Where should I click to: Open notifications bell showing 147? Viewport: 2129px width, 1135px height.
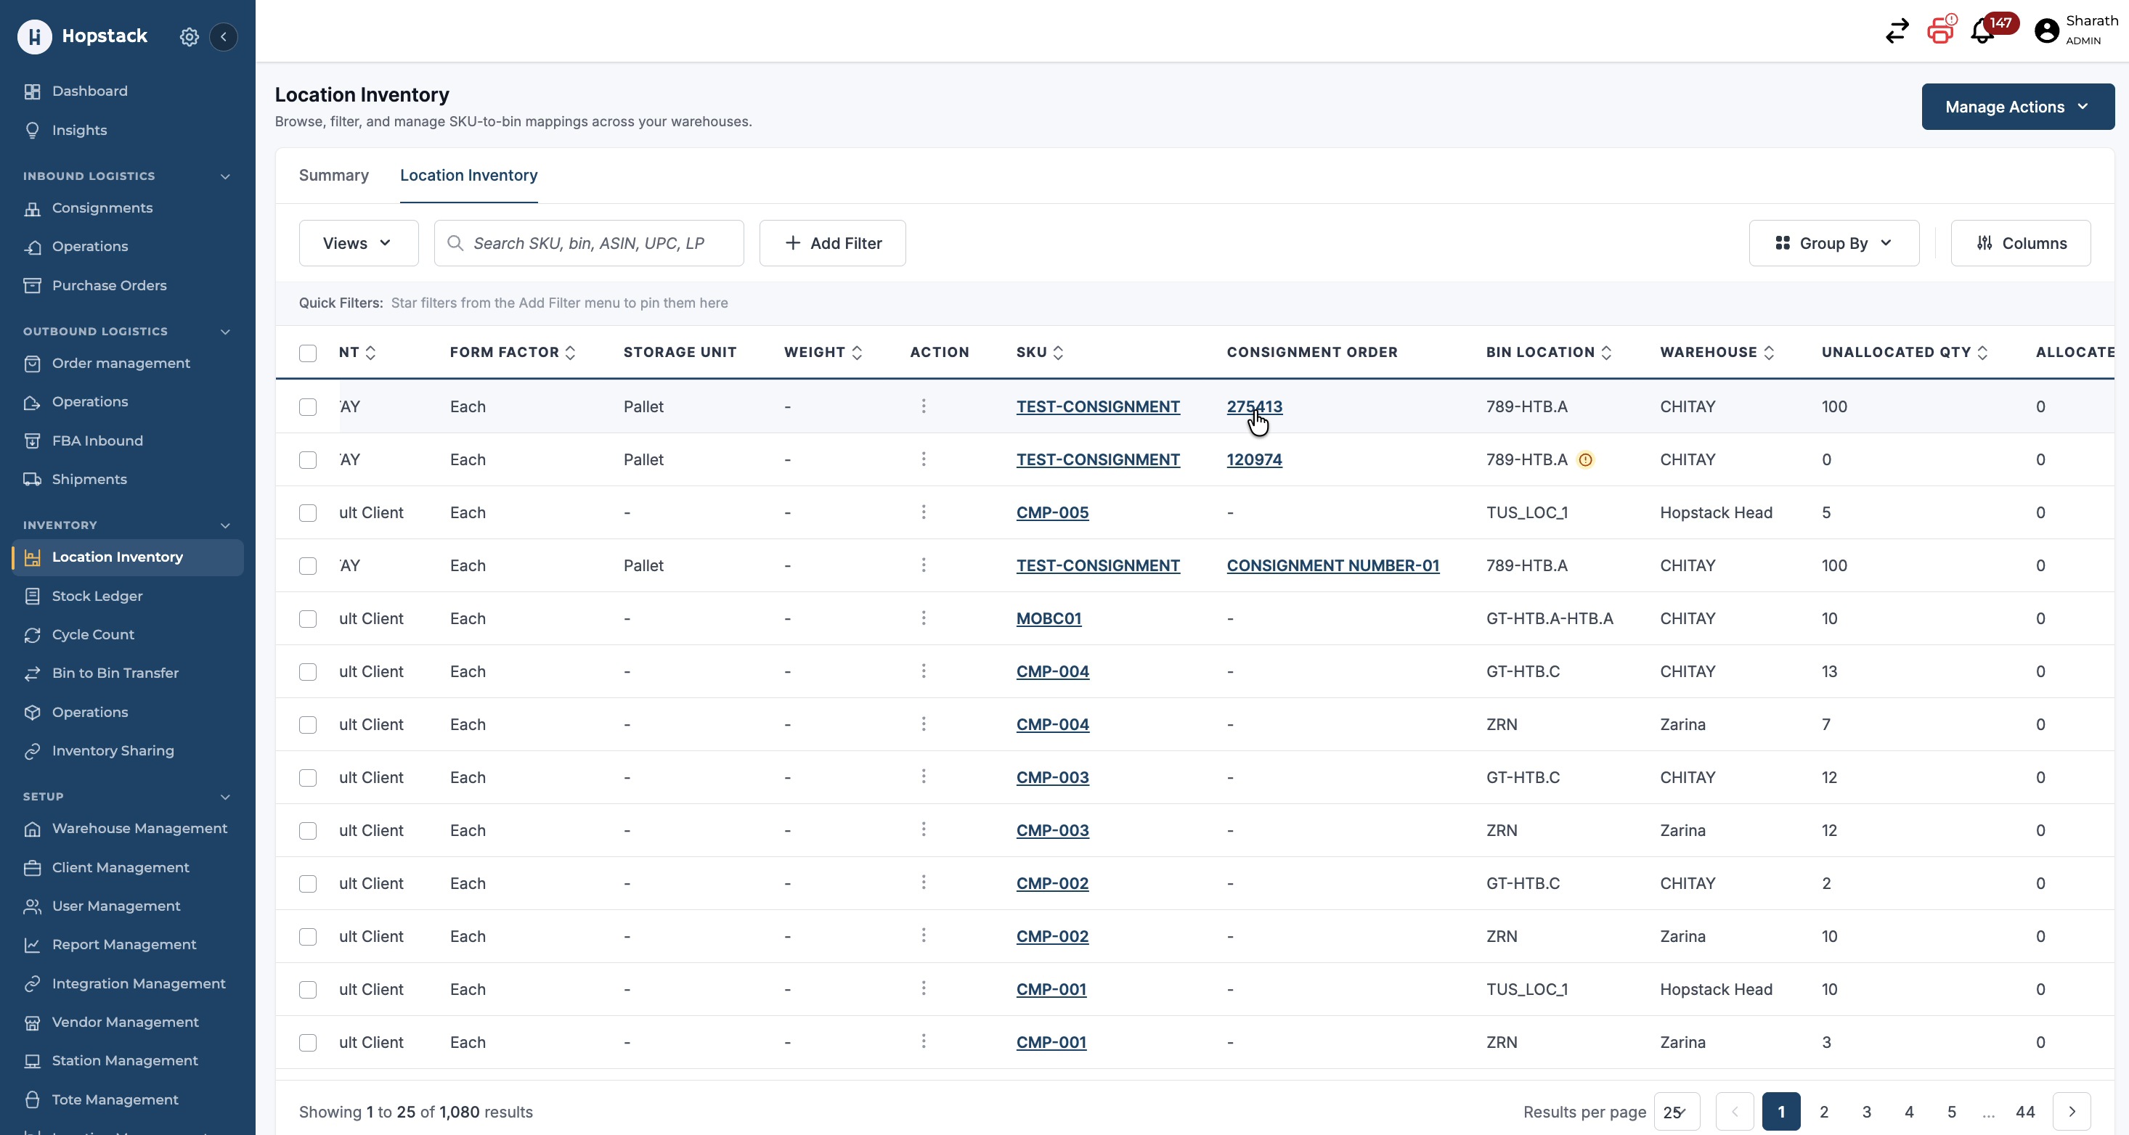coord(1983,31)
